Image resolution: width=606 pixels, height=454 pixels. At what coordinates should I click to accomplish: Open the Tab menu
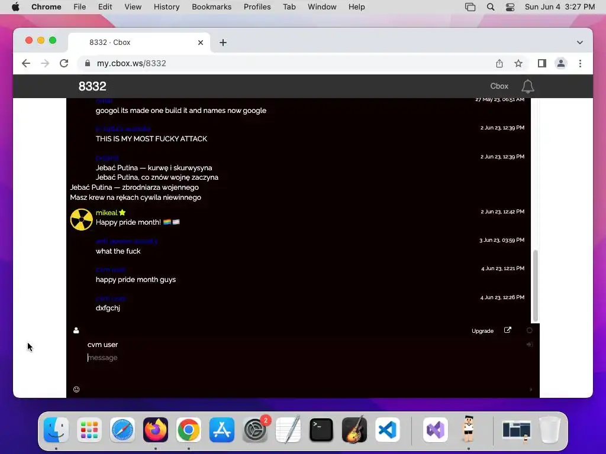289,7
